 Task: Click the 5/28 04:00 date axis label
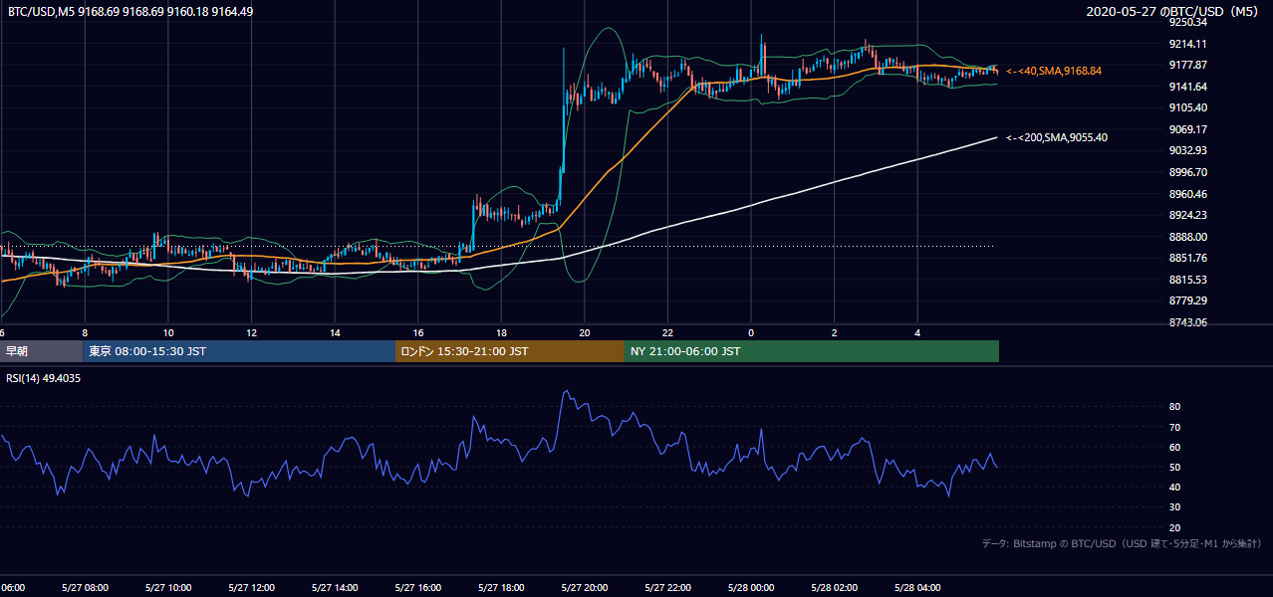[916, 587]
